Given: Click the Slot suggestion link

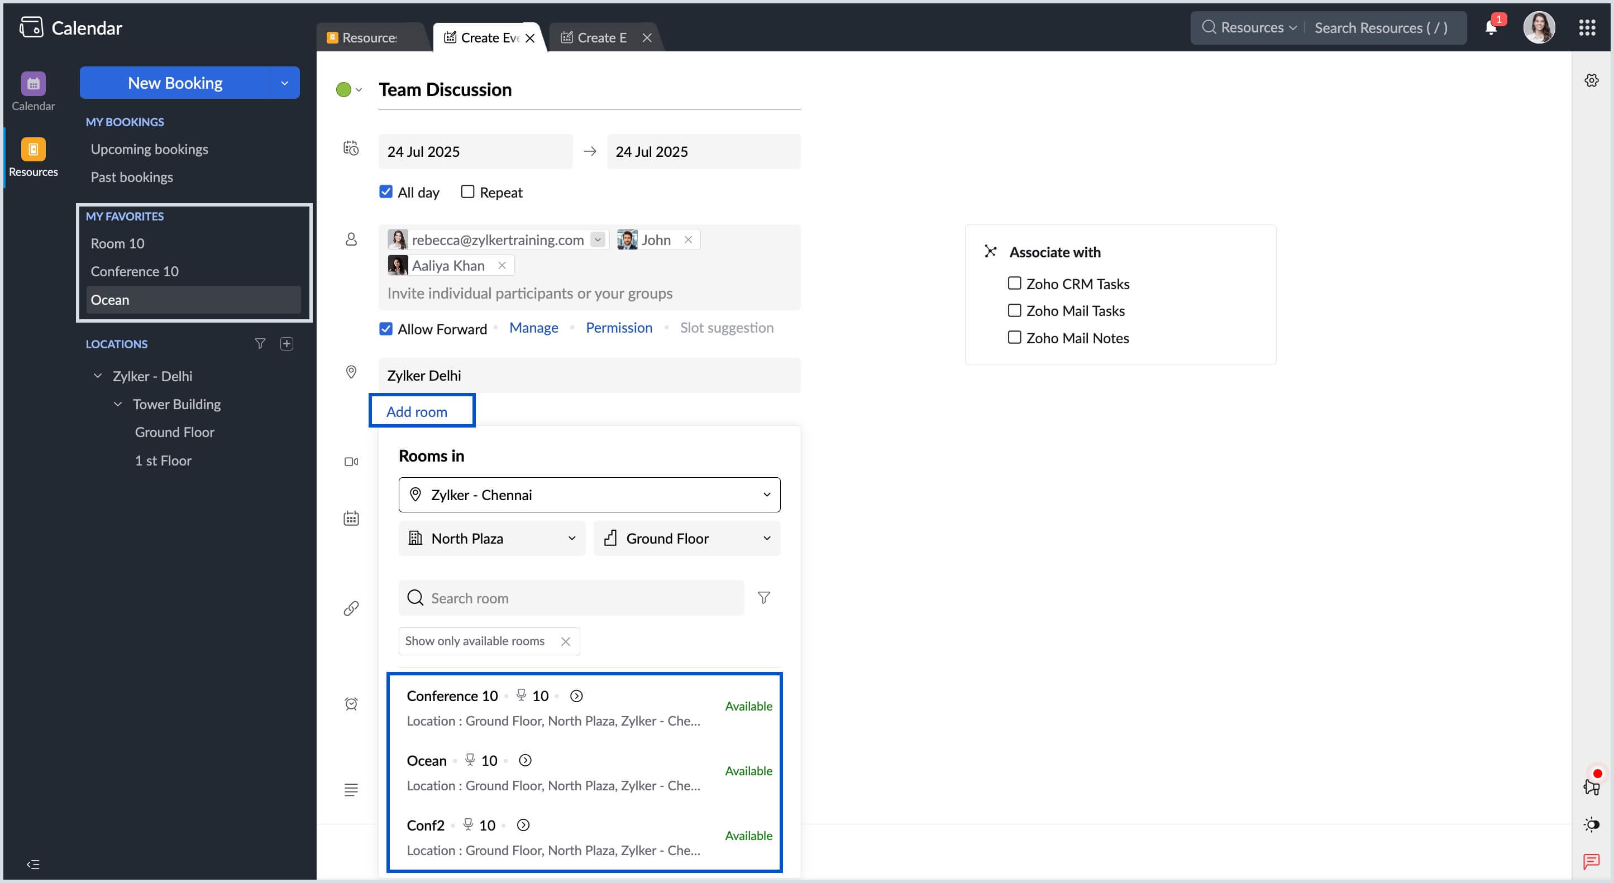Looking at the screenshot, I should click(x=727, y=328).
